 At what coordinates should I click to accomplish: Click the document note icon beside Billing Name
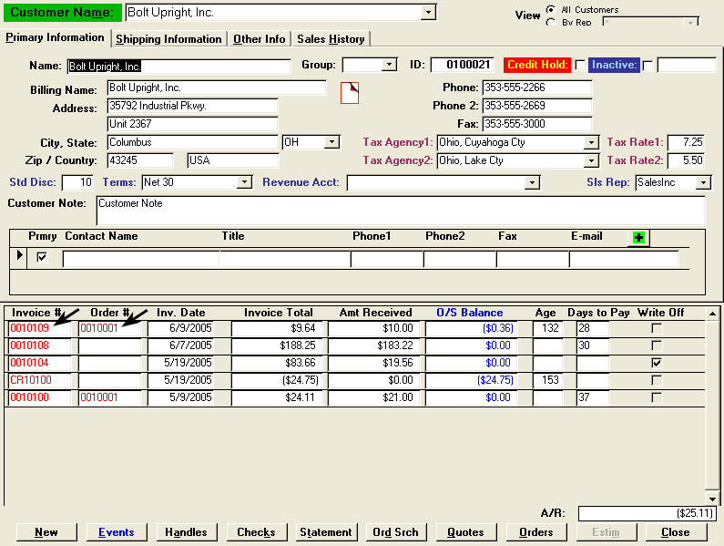350,92
